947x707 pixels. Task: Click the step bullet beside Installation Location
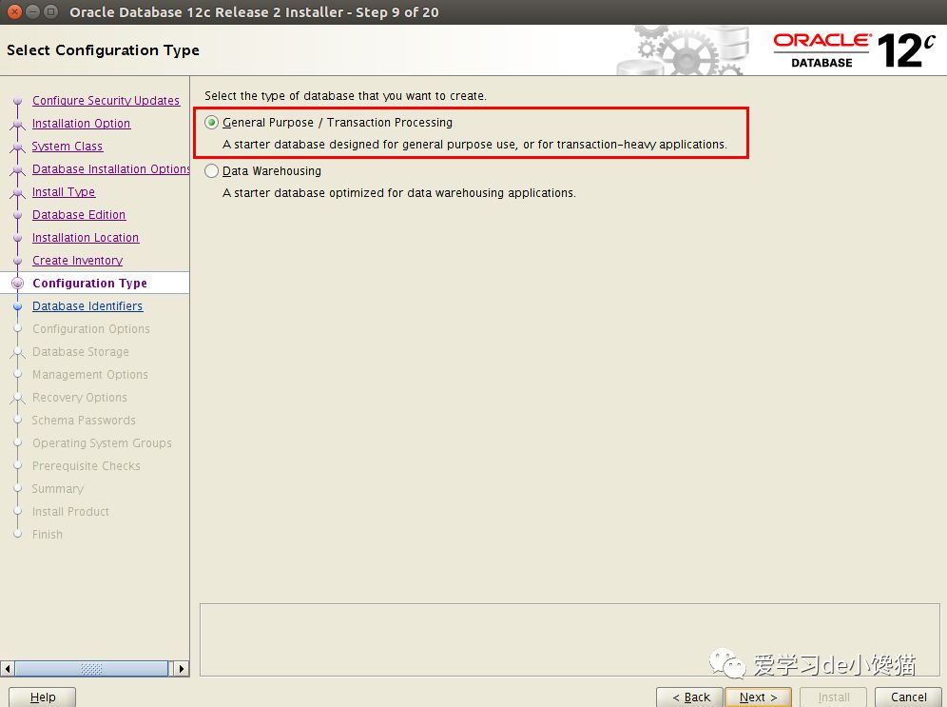[x=17, y=238]
